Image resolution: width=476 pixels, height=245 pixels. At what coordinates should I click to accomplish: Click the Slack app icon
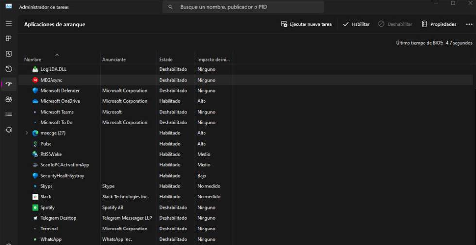tap(35, 197)
